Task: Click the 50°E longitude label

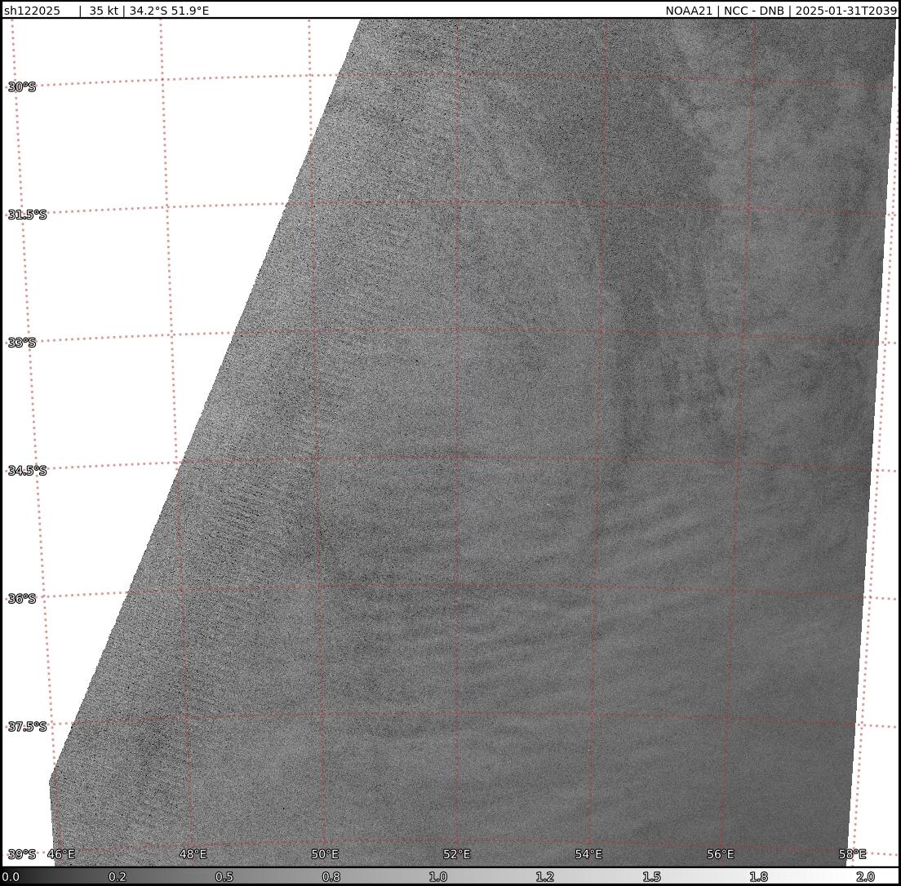Action: pos(325,854)
